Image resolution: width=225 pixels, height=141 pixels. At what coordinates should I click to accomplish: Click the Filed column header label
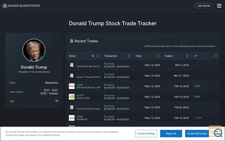(x=138, y=56)
